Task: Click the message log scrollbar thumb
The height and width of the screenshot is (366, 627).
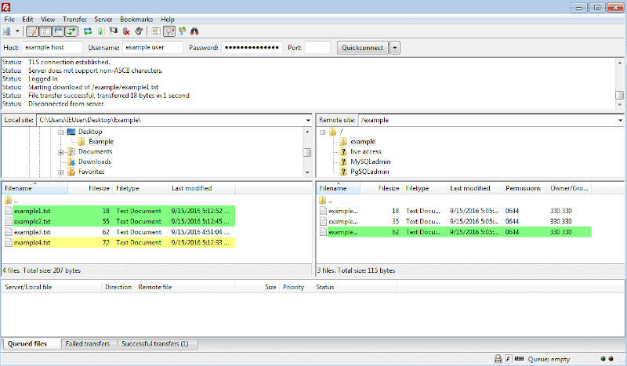Action: pyautogui.click(x=619, y=95)
